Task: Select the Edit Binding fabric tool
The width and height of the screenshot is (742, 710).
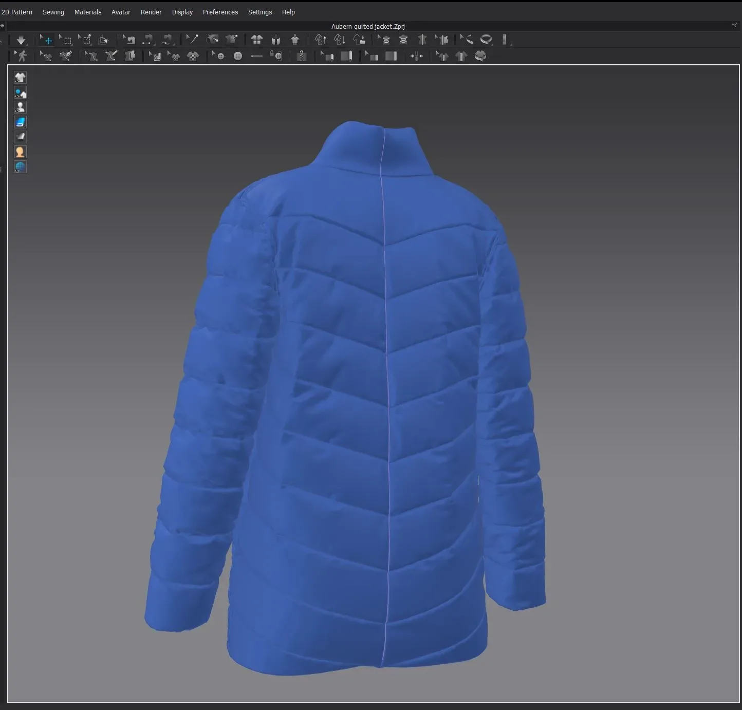Action: 372,56
